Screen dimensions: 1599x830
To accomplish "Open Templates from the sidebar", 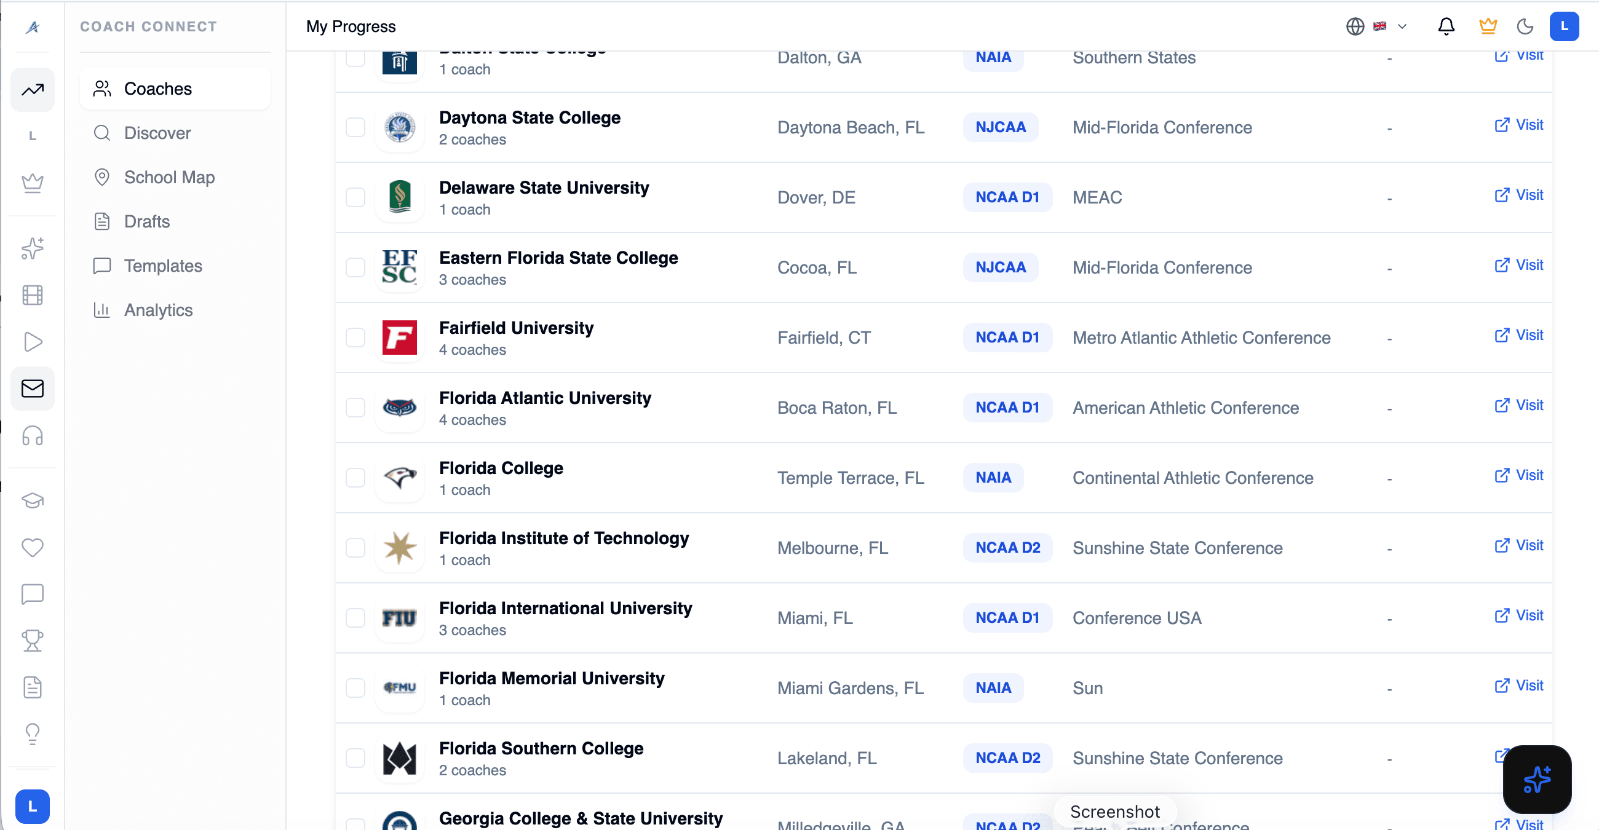I will pos(162,266).
